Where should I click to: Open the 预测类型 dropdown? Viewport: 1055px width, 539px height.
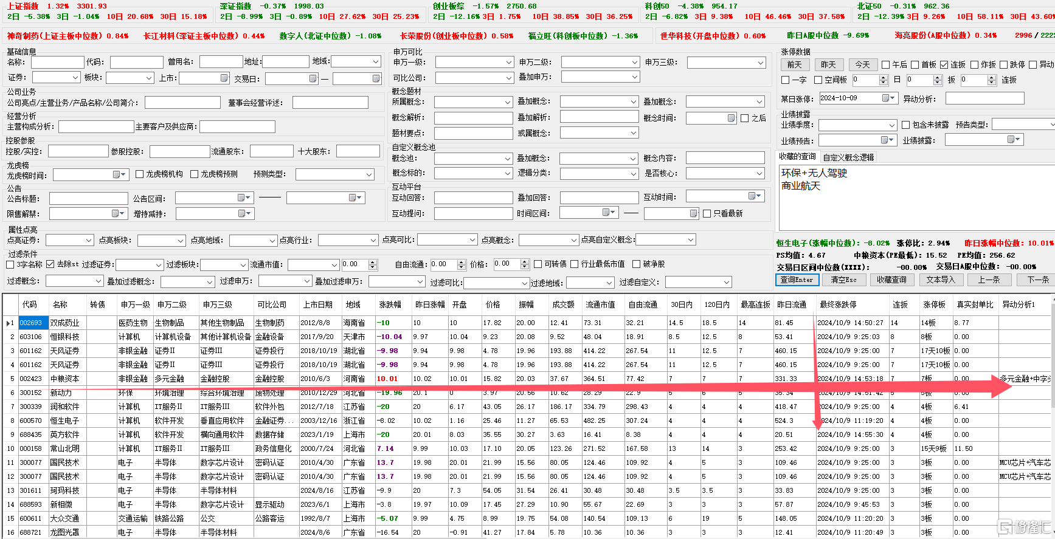pyautogui.click(x=369, y=174)
